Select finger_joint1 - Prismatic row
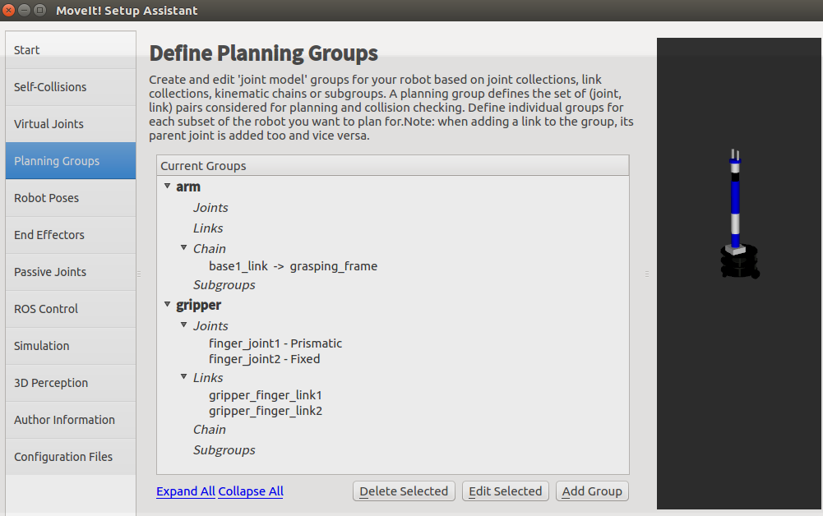The height and width of the screenshot is (516, 823). coord(275,343)
